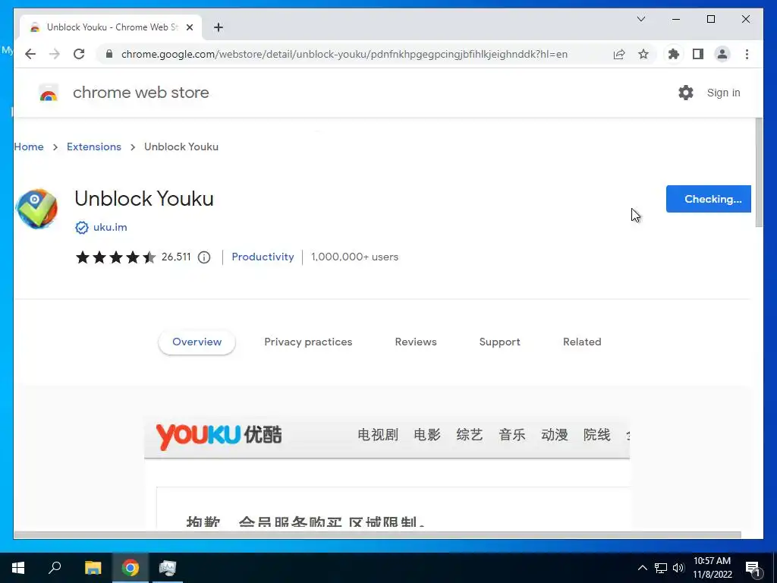The height and width of the screenshot is (583, 777).
Task: Open the taskbar clock showing 10:57 AM
Action: tap(712, 568)
